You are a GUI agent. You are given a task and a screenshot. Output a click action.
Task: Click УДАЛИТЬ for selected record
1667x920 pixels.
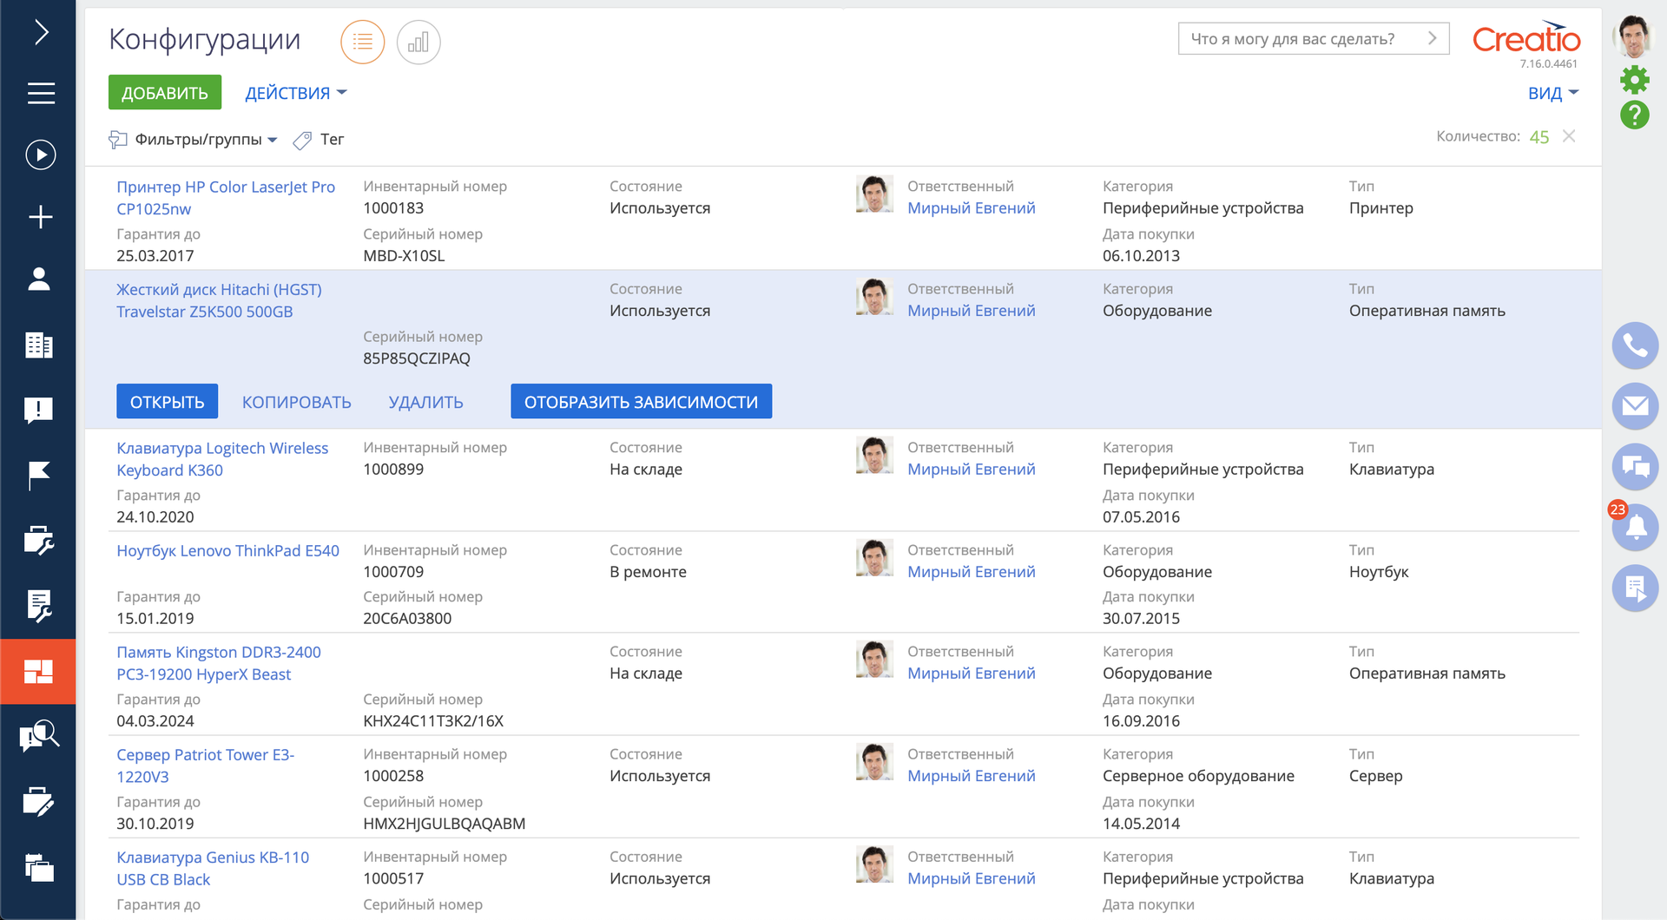426,402
